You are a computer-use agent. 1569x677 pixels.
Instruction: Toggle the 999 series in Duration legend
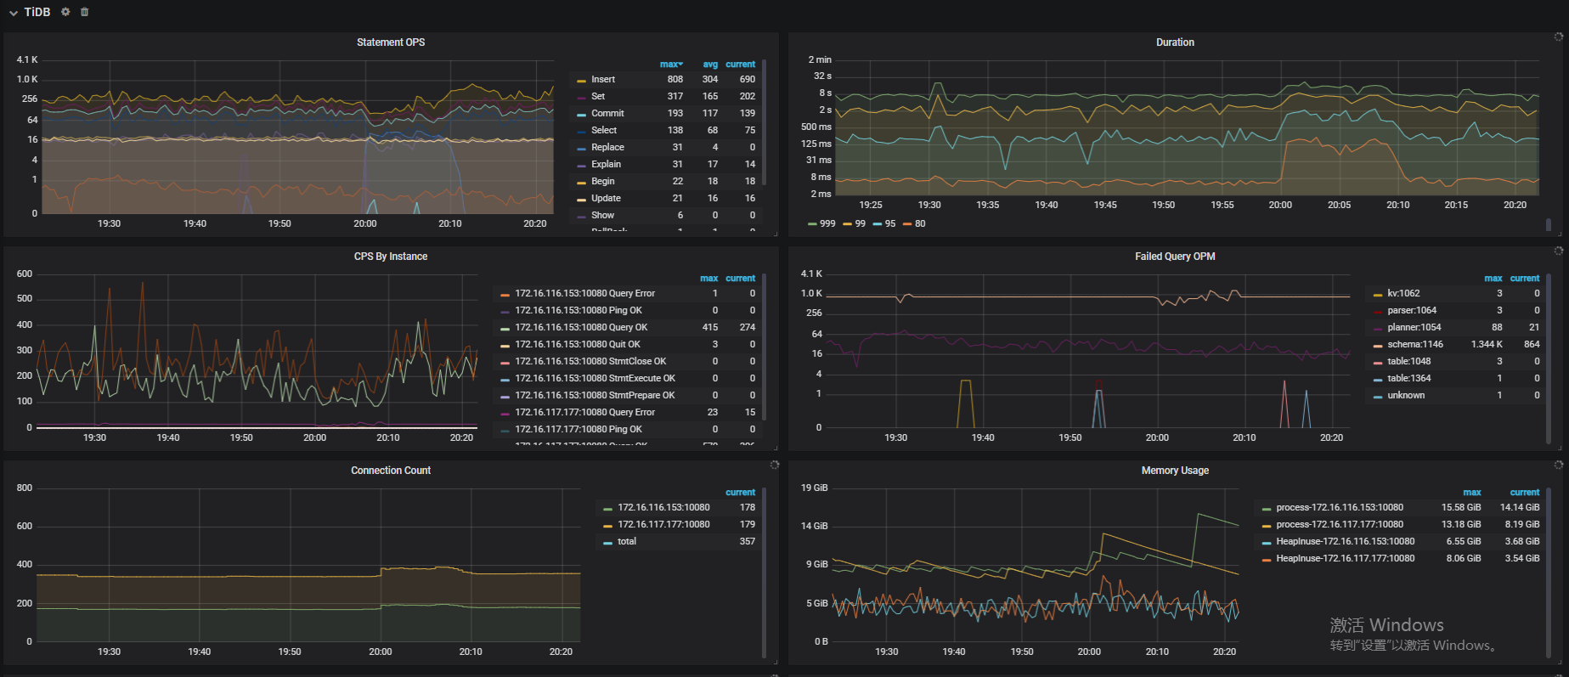pyautogui.click(x=827, y=224)
